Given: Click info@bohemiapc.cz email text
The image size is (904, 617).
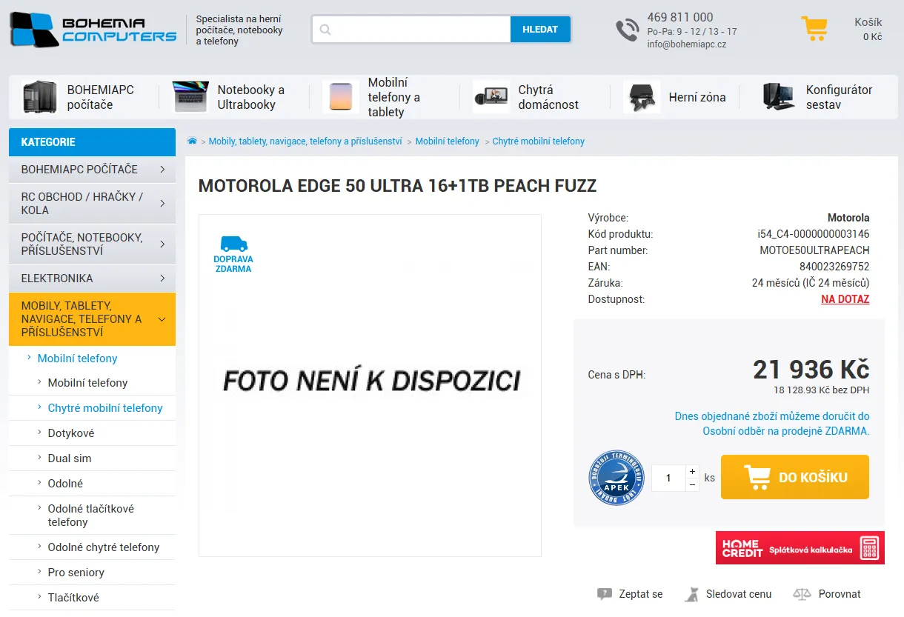Looking at the screenshot, I should pyautogui.click(x=686, y=44).
